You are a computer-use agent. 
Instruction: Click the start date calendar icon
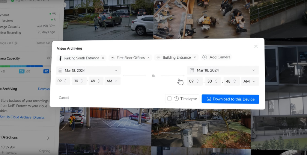(x=61, y=71)
